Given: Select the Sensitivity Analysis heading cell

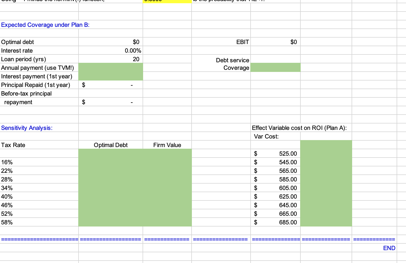Looking at the screenshot, I should (x=27, y=128).
